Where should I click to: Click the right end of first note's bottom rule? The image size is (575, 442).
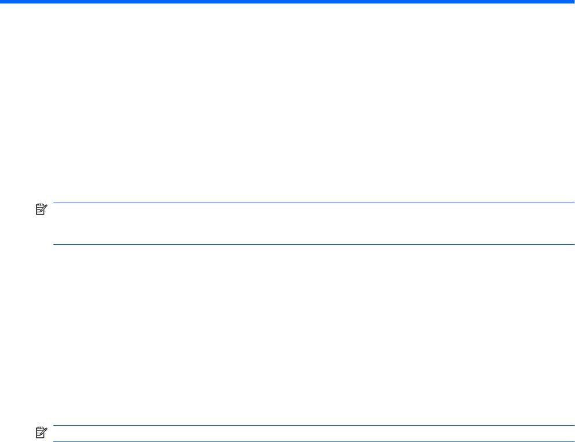click(571, 244)
